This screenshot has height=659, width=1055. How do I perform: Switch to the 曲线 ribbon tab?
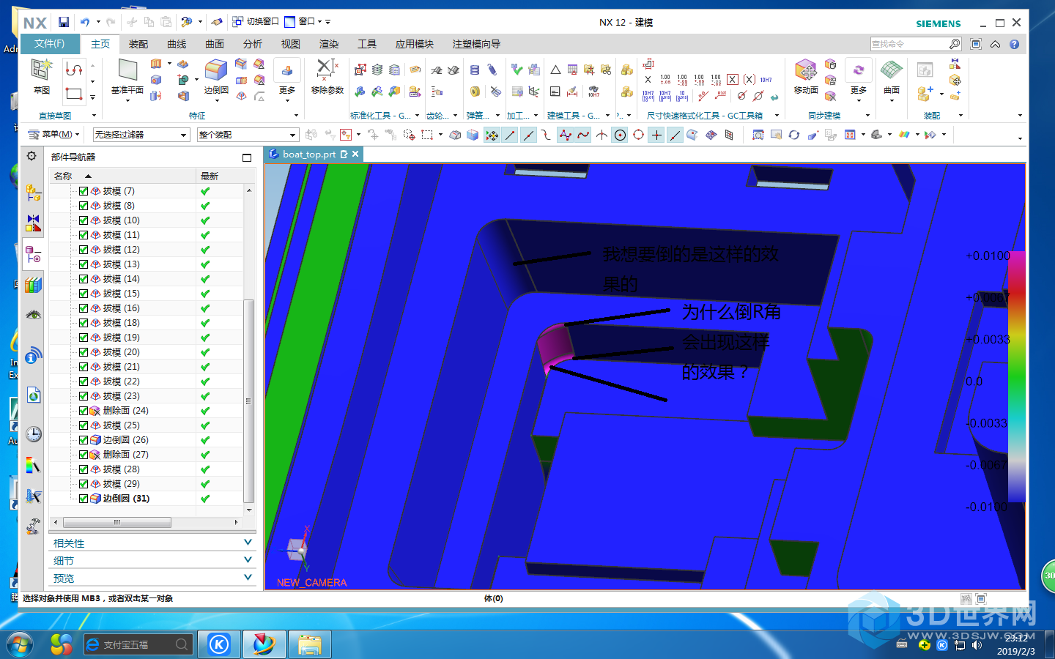point(177,44)
